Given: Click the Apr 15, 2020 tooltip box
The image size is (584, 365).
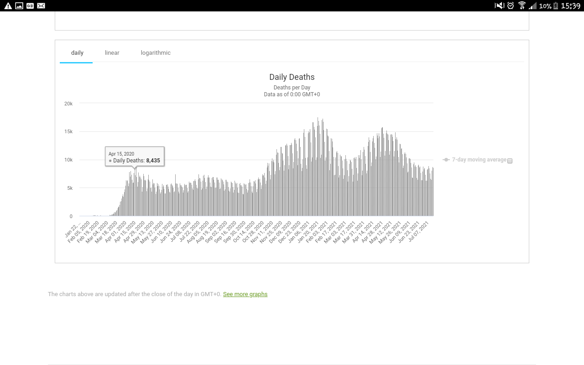Looking at the screenshot, I should (135, 156).
